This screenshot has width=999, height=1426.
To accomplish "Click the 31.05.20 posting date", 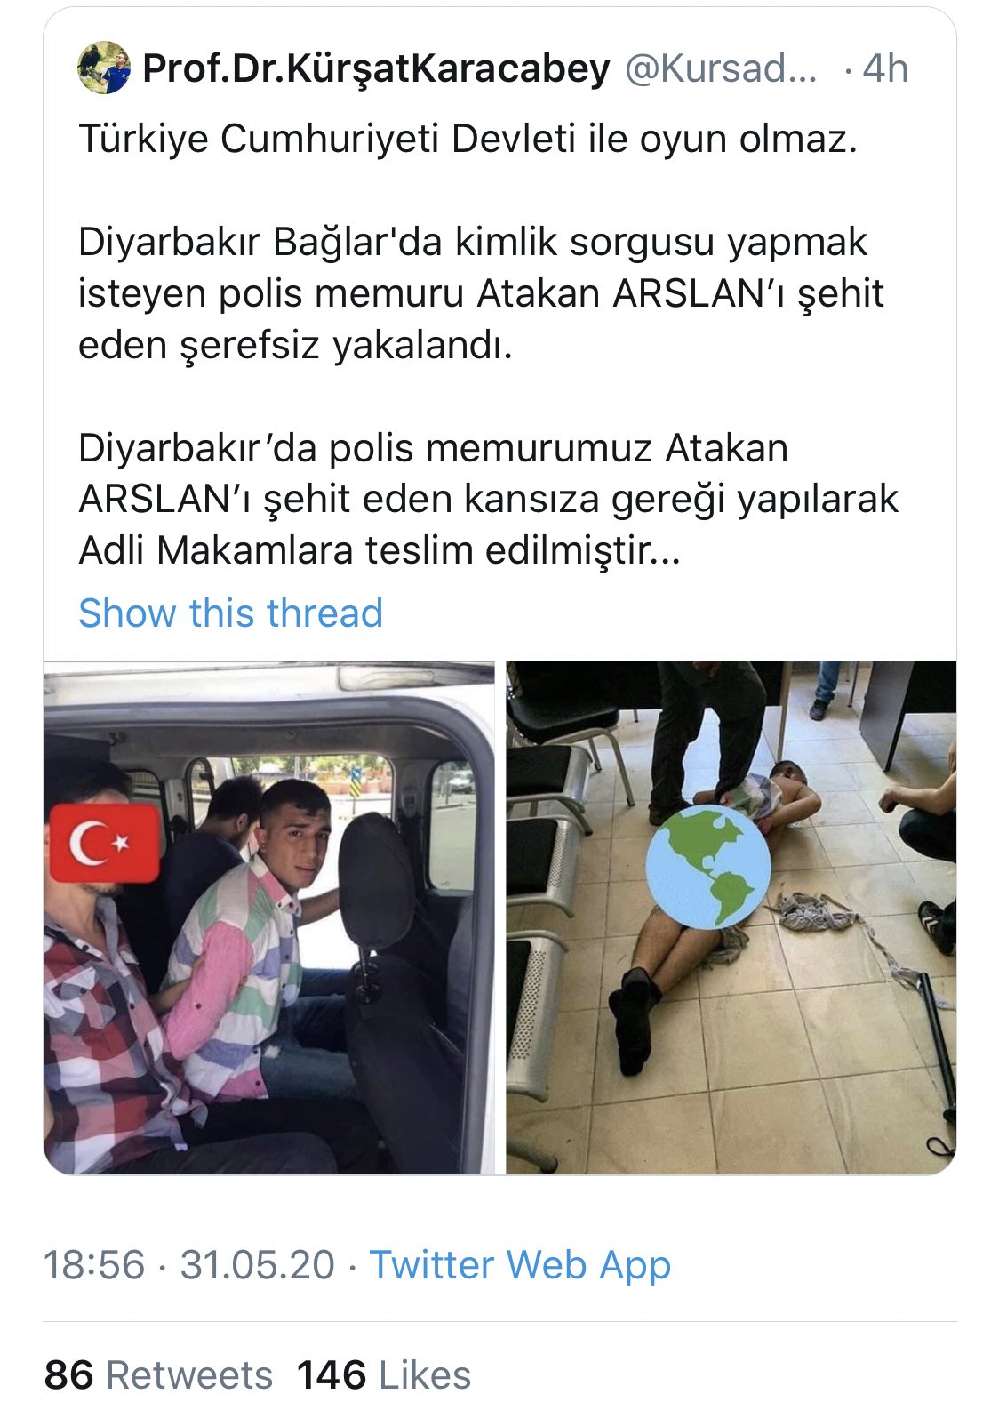I will (258, 1264).
